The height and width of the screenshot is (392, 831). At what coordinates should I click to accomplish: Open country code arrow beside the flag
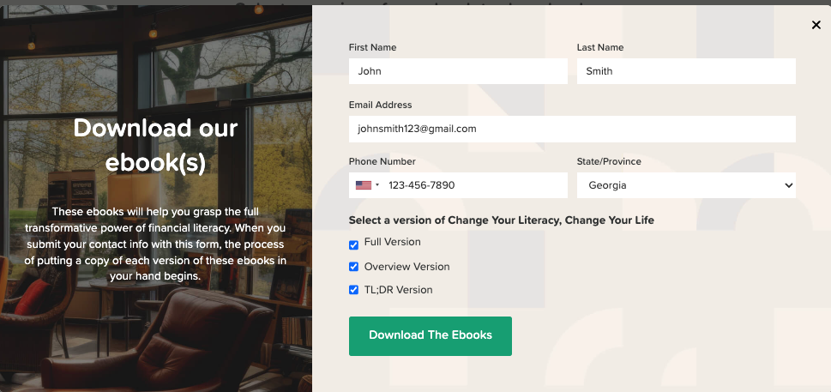[x=377, y=185]
